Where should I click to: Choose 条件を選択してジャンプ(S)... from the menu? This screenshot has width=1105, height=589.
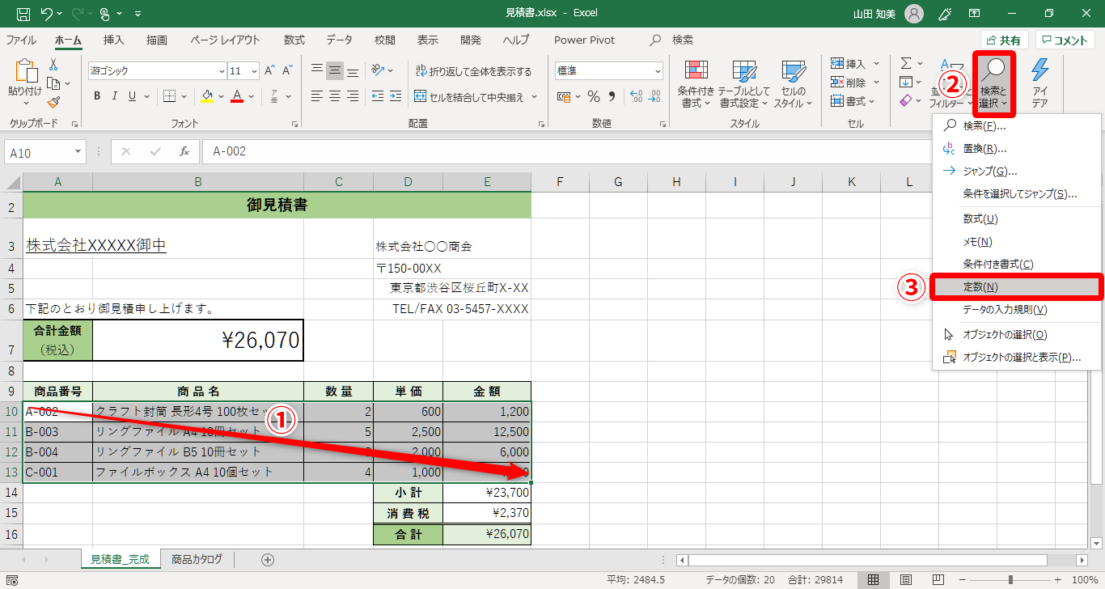point(1017,194)
